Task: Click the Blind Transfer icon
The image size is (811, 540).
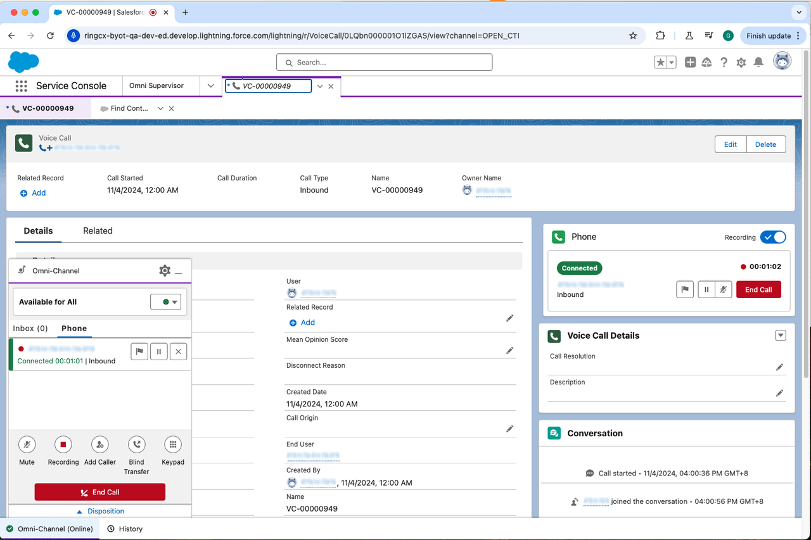Action: point(136,444)
